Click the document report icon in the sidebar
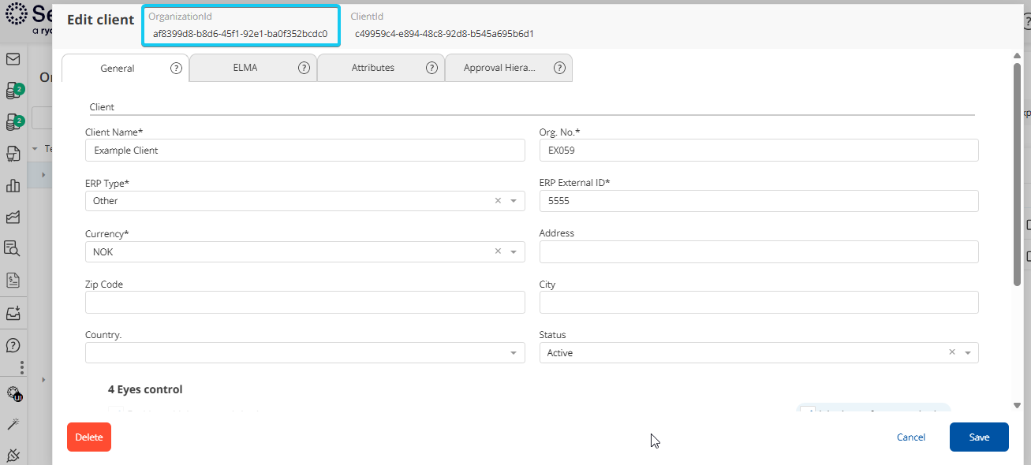 click(x=13, y=278)
